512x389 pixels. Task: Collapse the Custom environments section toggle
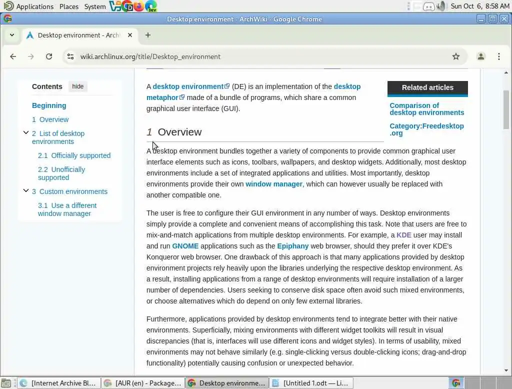click(26, 190)
